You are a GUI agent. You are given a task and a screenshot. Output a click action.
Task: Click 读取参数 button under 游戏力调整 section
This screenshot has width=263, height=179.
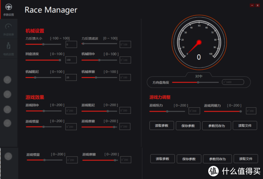[x=161, y=126]
